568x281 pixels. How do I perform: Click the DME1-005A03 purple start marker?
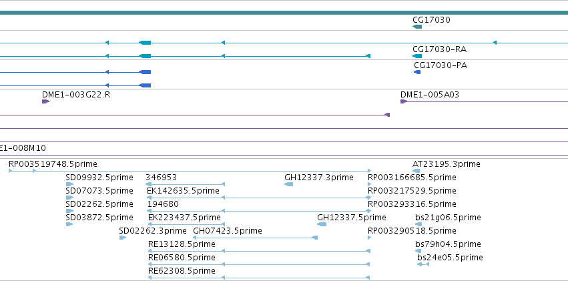(x=404, y=101)
